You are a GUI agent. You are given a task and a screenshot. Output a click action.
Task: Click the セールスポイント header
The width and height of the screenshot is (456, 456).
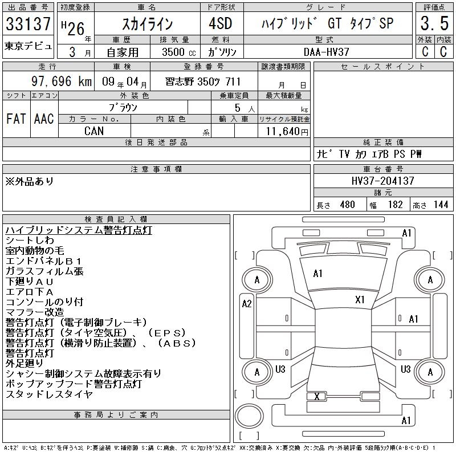[383, 67]
